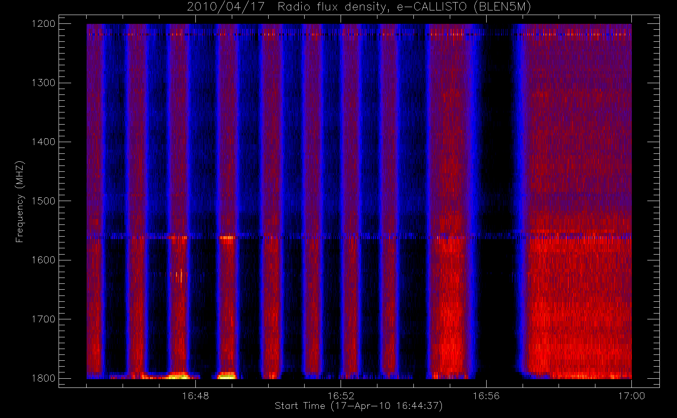Click the plot title '2010/04/17 Radio flux density'
This screenshot has width=677, height=418.
tap(288, 7)
